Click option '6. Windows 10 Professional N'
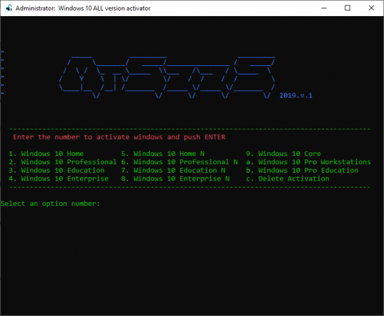 [179, 162]
